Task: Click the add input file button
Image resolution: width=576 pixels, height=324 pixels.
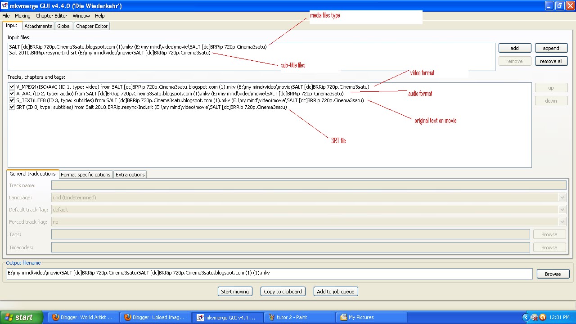Action: click(x=515, y=48)
